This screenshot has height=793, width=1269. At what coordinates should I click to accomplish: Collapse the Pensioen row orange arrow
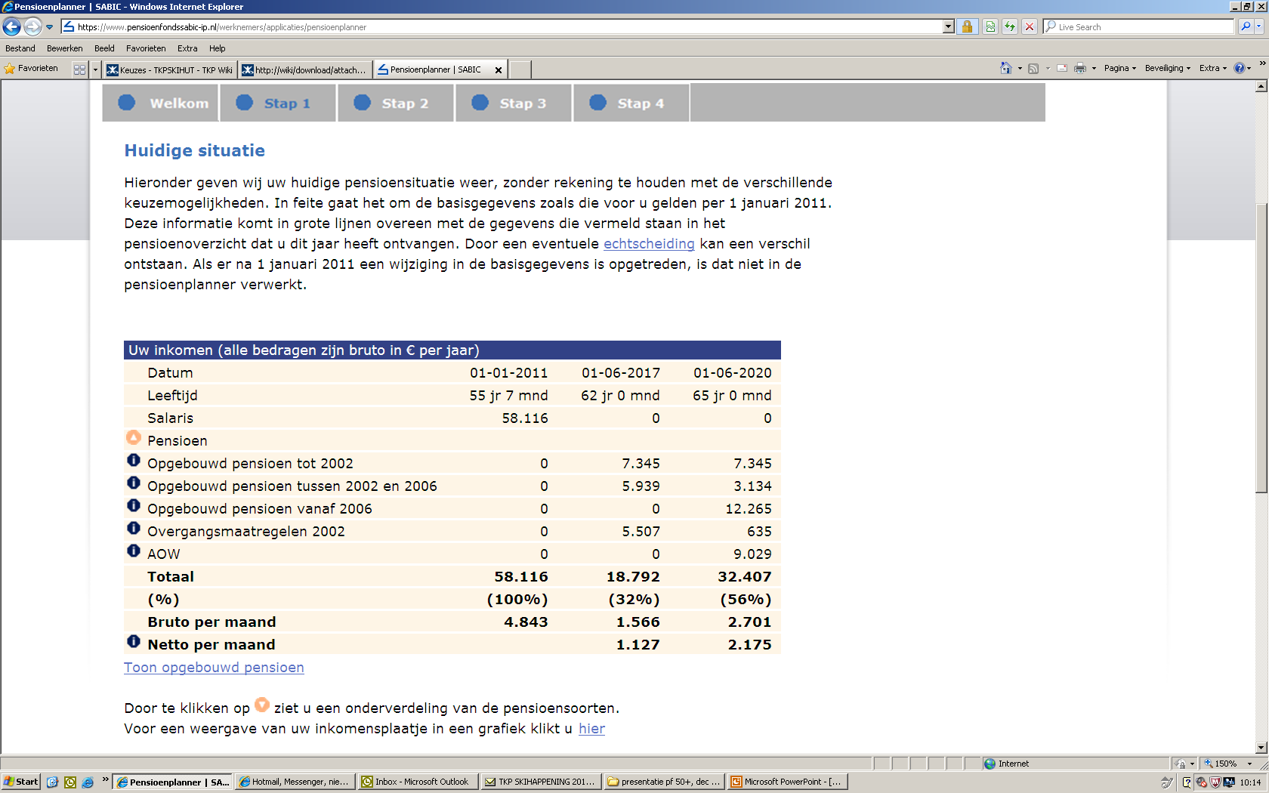coord(134,438)
